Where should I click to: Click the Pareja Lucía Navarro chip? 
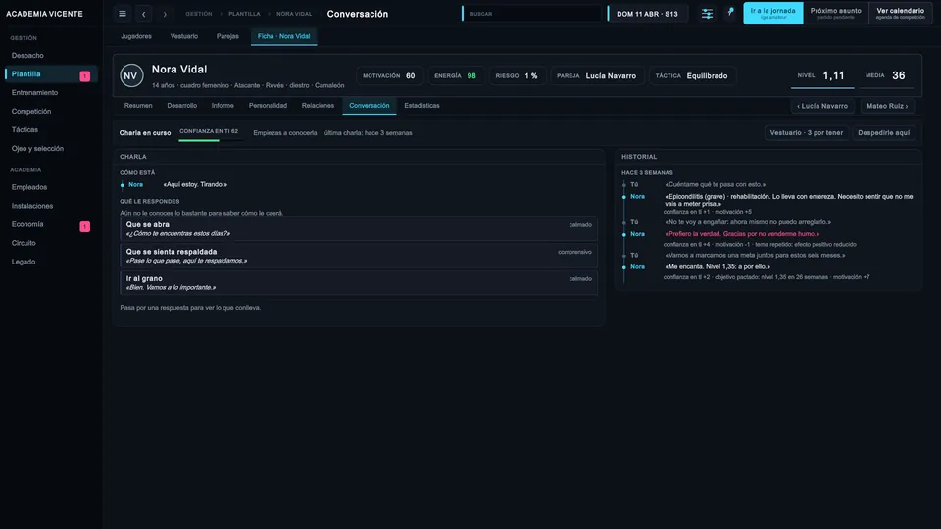[x=597, y=76]
